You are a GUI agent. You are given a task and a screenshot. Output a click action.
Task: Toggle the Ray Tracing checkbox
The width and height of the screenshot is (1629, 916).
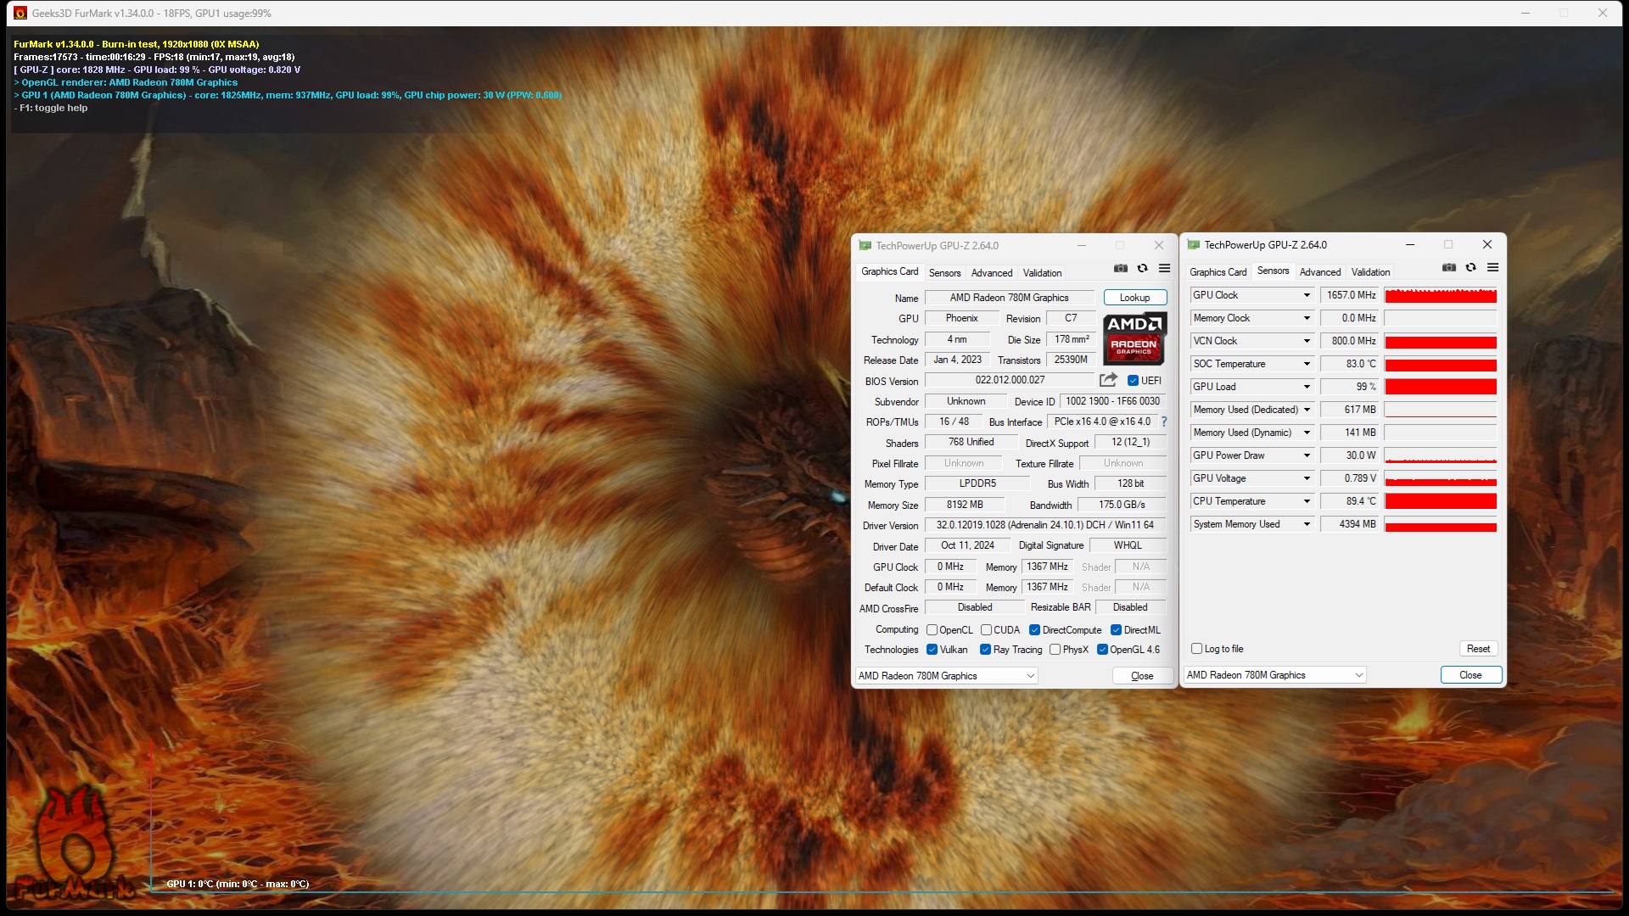point(985,650)
